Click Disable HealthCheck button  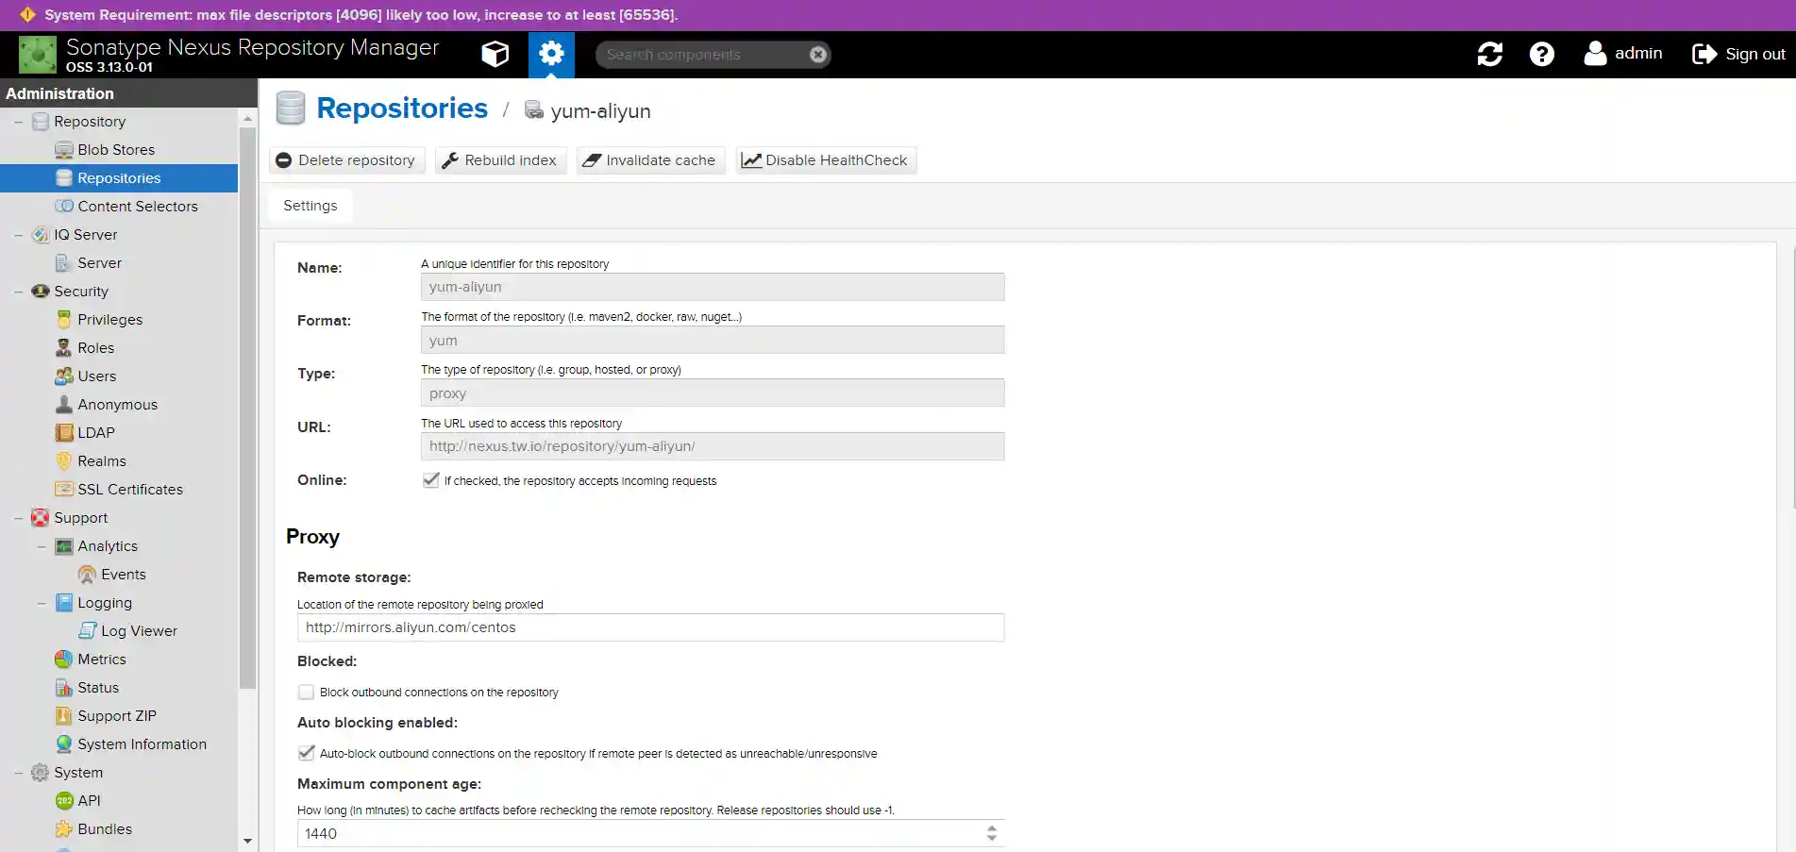826,160
